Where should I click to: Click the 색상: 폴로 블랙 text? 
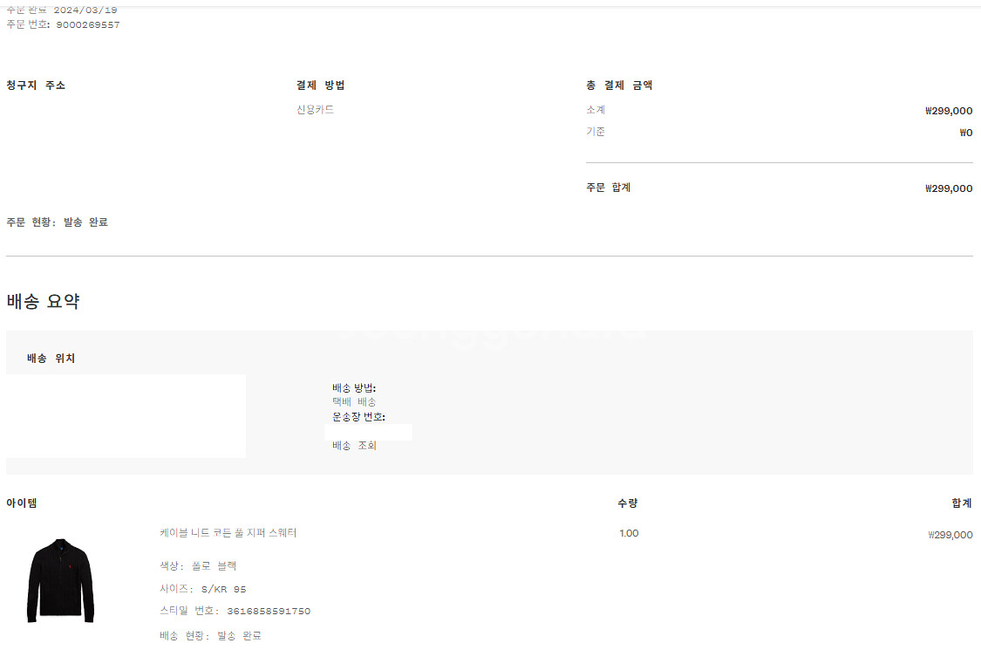pos(198,566)
